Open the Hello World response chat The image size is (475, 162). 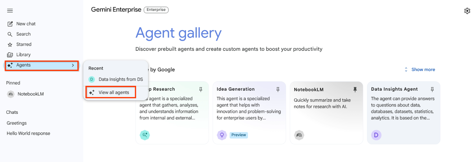pyautogui.click(x=28, y=133)
